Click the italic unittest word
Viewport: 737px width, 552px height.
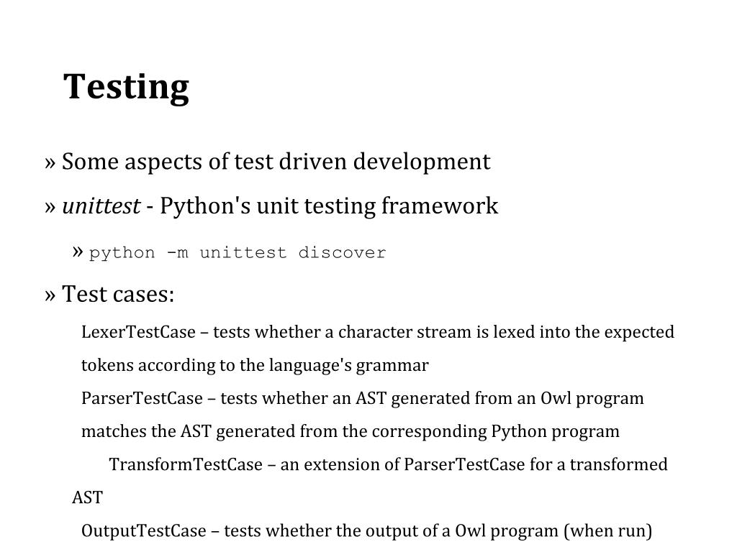coord(101,206)
